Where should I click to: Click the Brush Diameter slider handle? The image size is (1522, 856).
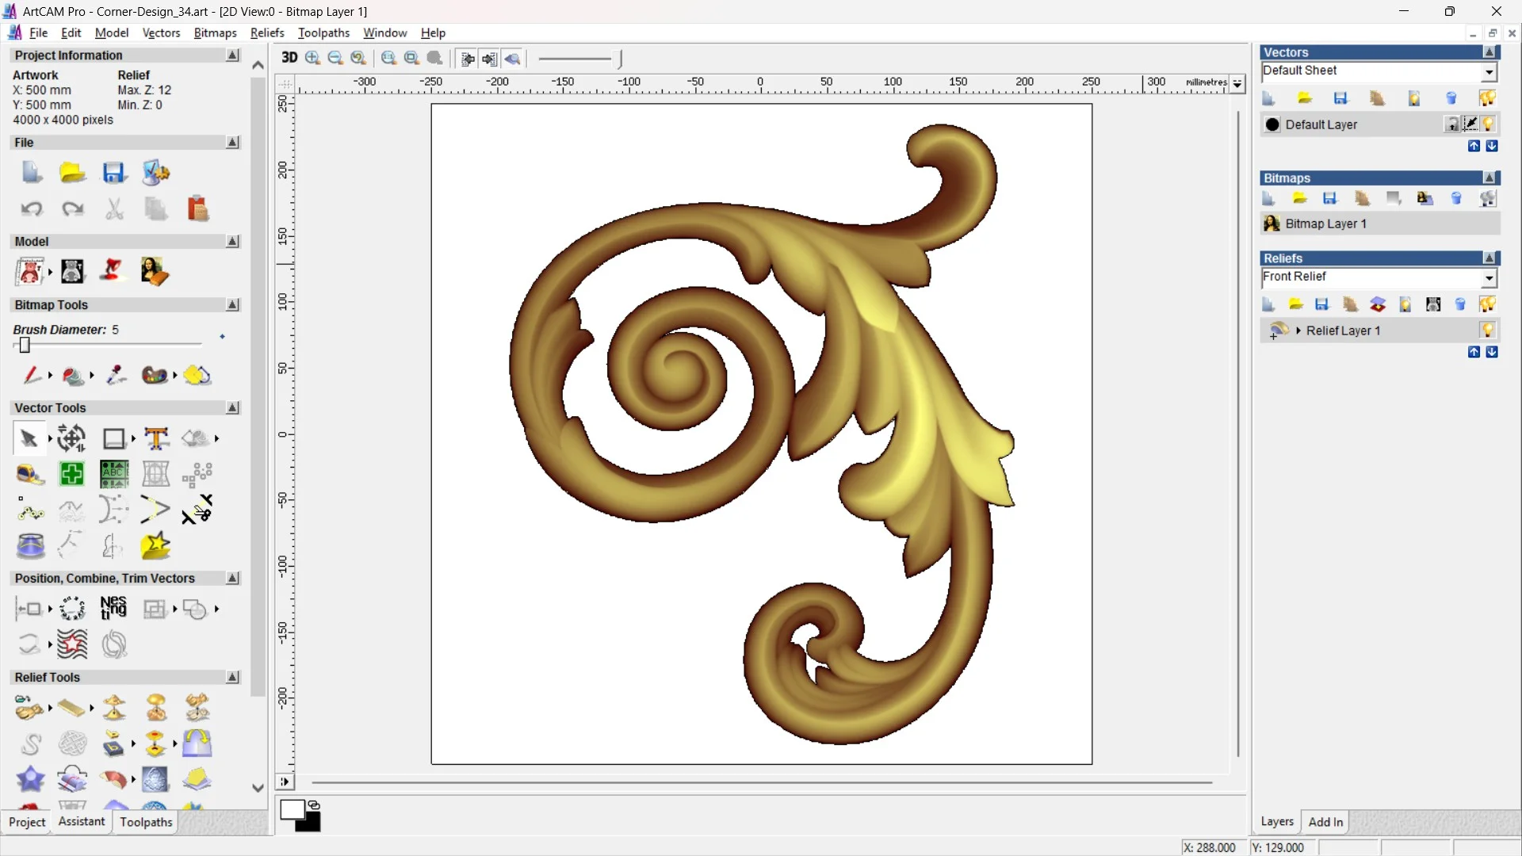coord(25,346)
